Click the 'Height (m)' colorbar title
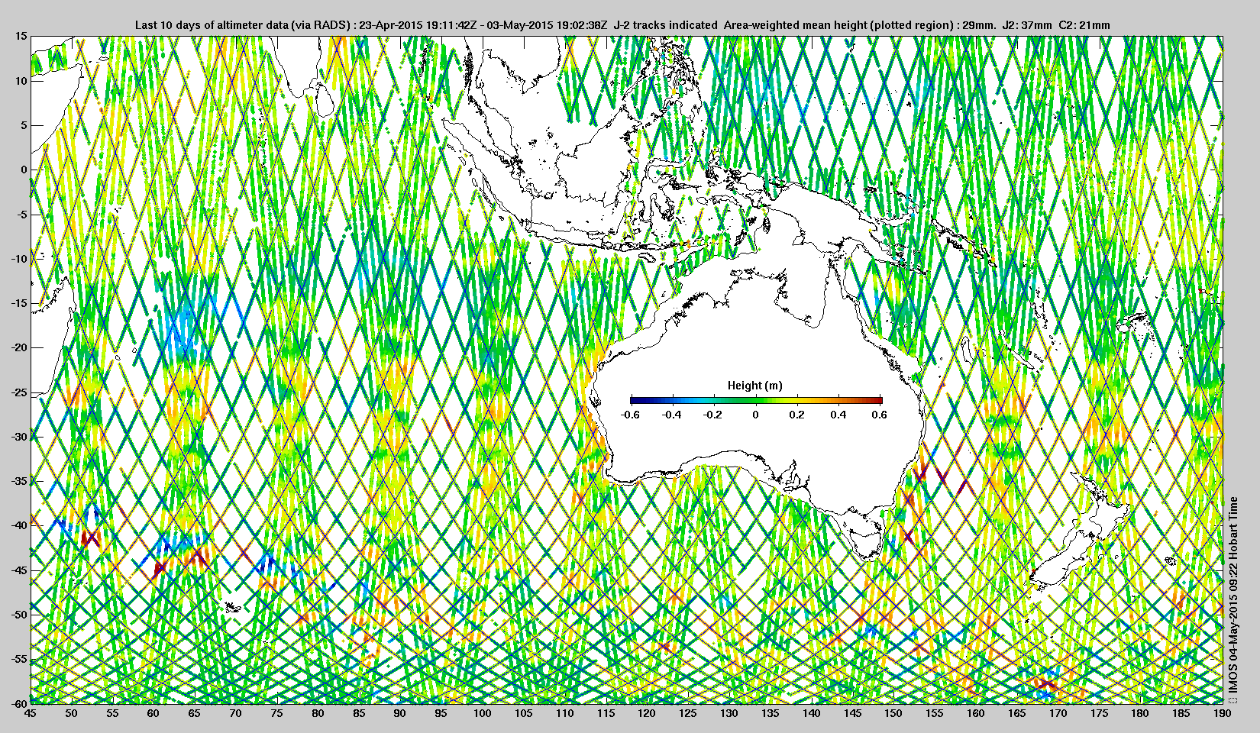 754,386
